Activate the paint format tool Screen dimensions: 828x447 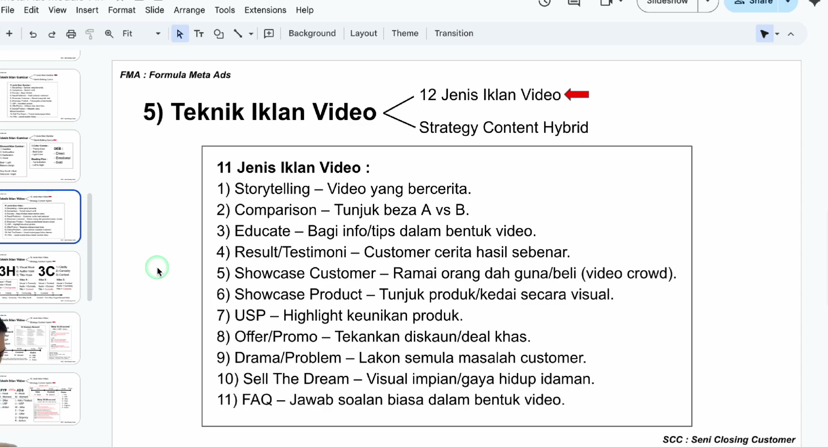[90, 34]
